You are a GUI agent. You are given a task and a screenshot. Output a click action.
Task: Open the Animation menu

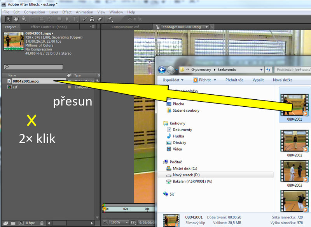[x=84, y=12]
